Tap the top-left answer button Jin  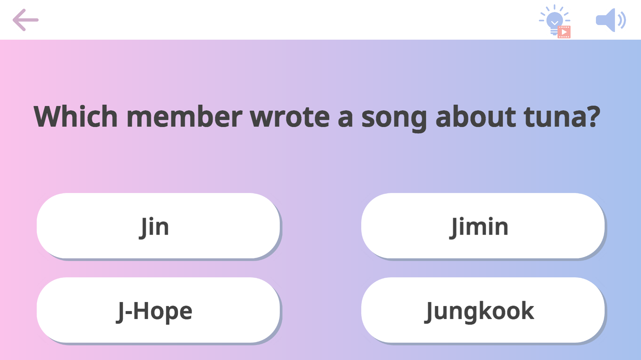[x=158, y=226]
